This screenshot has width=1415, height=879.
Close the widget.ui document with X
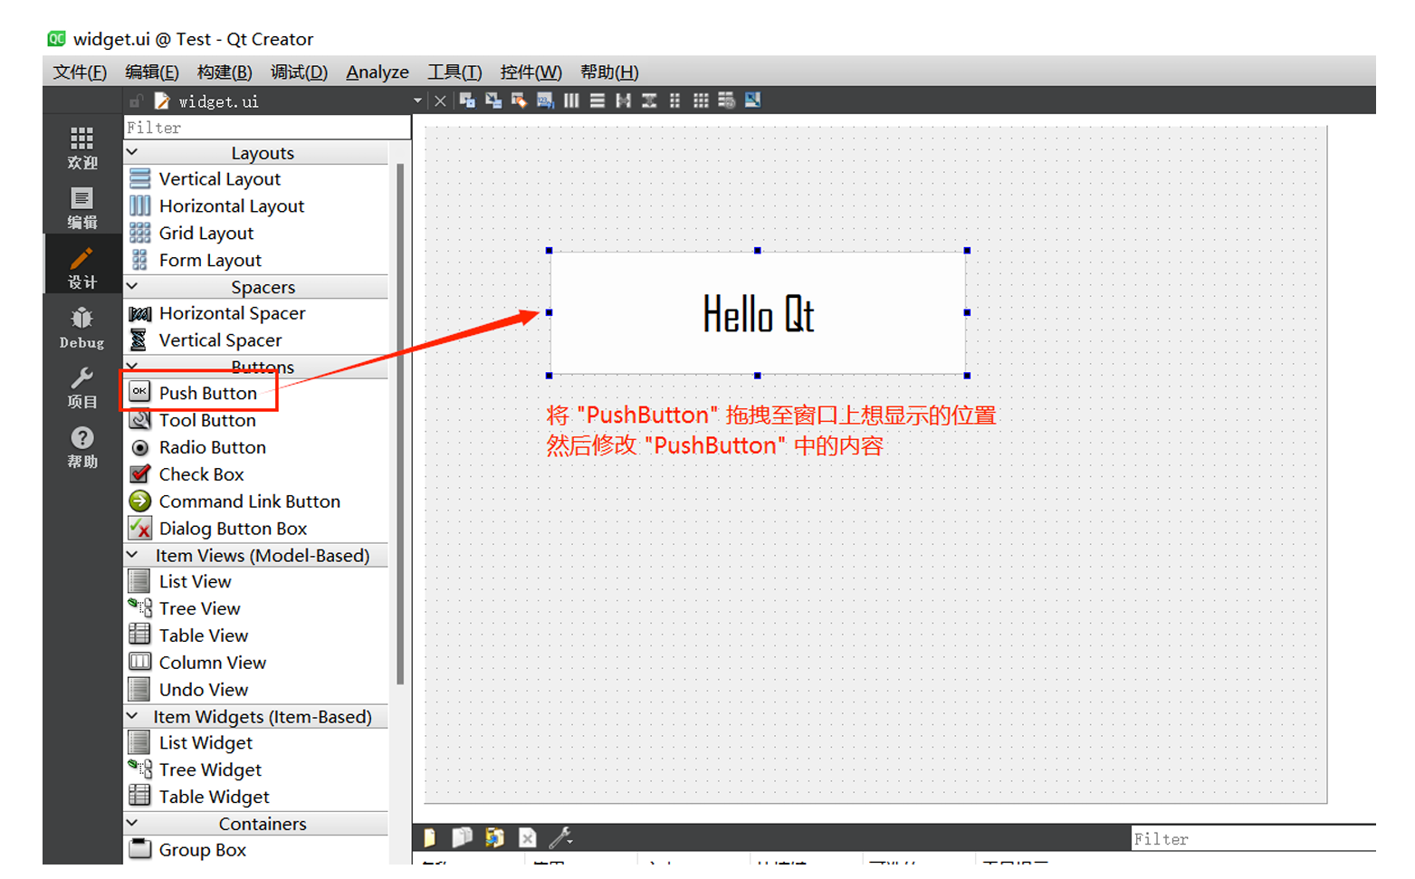(440, 100)
